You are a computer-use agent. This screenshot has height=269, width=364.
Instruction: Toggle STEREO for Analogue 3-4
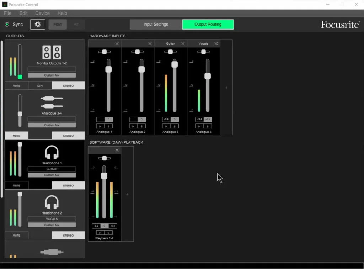point(68,136)
